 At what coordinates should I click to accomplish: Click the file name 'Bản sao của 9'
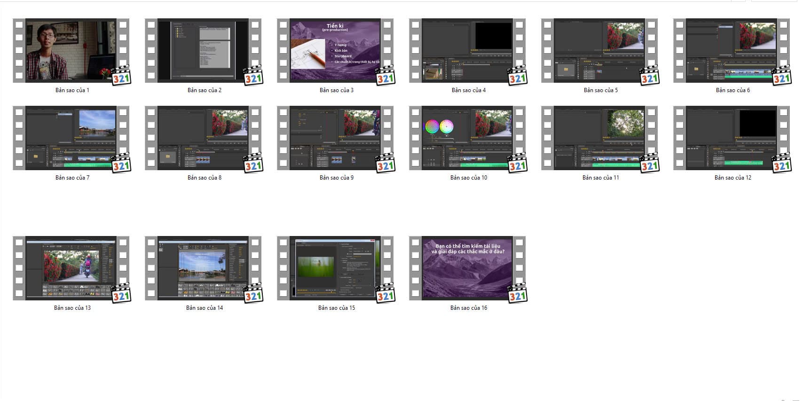point(337,178)
